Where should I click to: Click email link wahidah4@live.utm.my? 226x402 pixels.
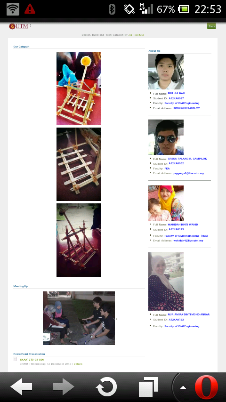pos(188,241)
